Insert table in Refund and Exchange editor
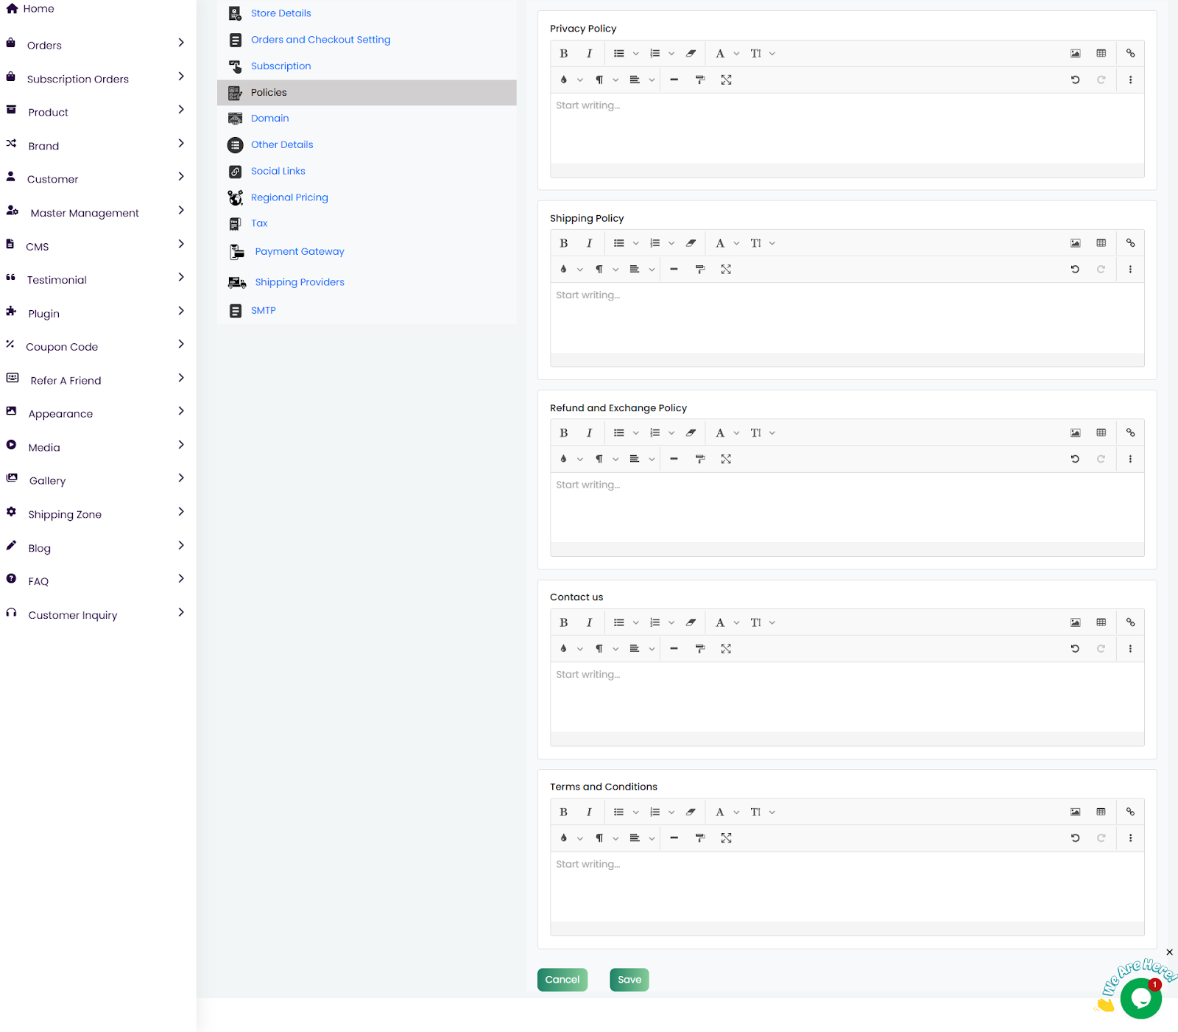The width and height of the screenshot is (1178, 1032). coord(1101,433)
